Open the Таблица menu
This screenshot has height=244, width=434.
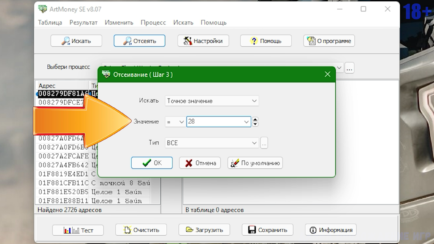point(50,22)
